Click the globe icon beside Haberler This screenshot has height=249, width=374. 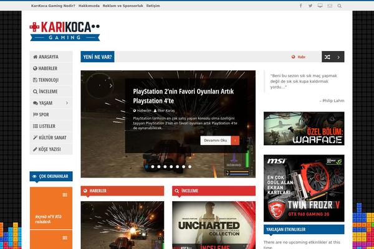(x=35, y=68)
